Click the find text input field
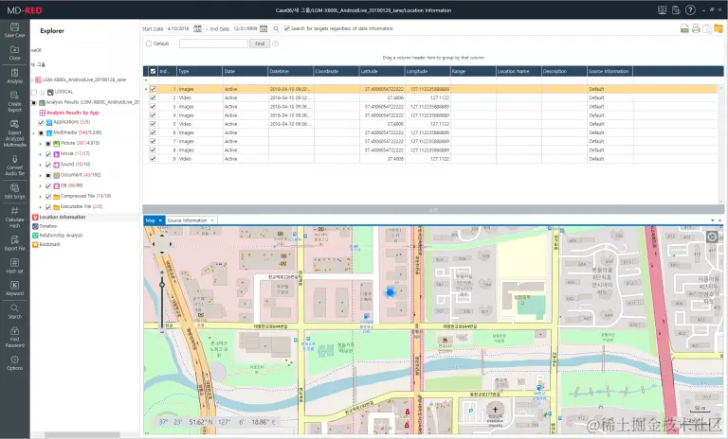 213,44
